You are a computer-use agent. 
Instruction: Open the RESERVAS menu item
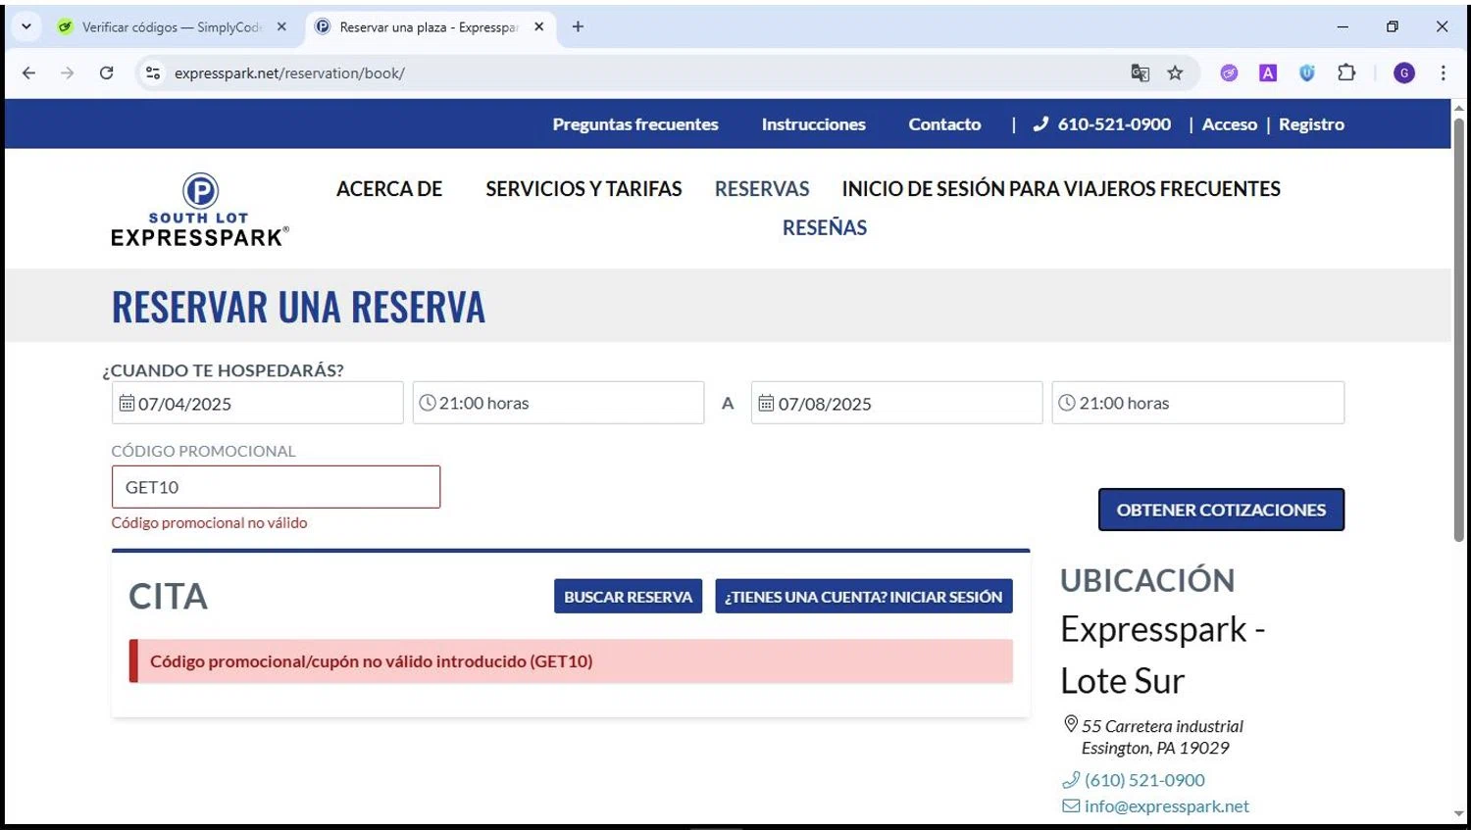(x=762, y=189)
